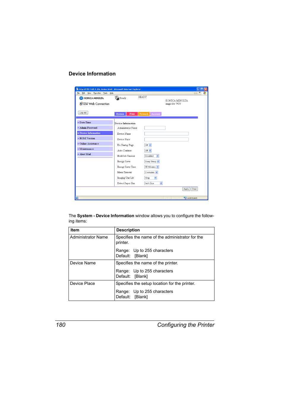
Task: Maximize the Internet Explorer window
Action: click(202, 89)
